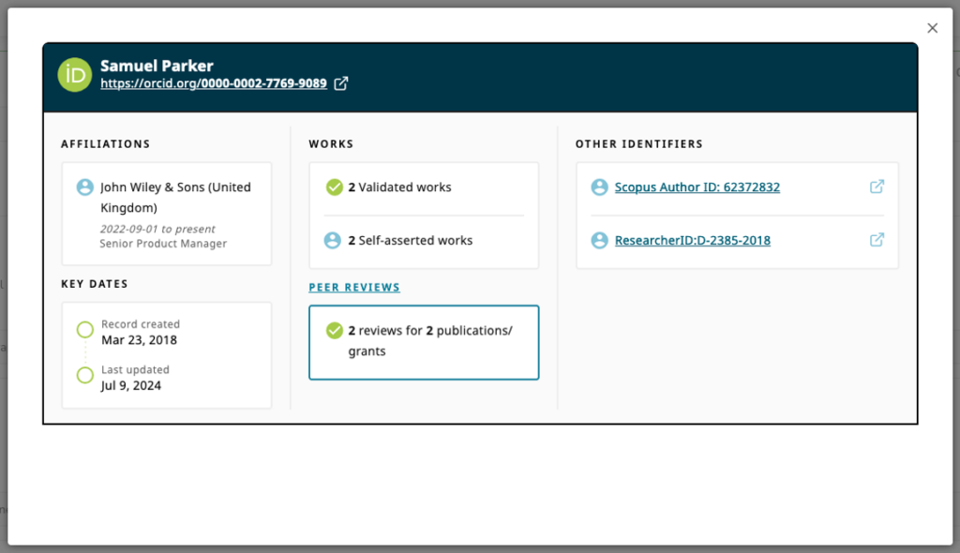This screenshot has width=960, height=553.
Task: Click the peer reviews summary box
Action: [424, 342]
